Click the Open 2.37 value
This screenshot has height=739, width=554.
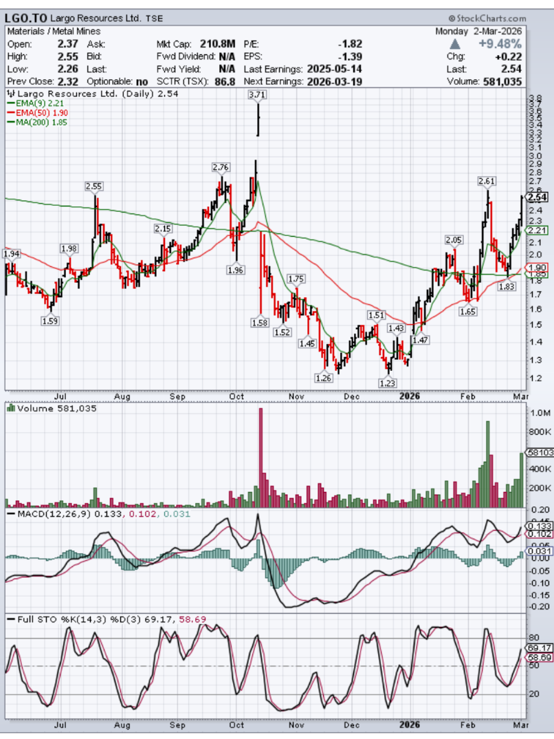coord(68,44)
